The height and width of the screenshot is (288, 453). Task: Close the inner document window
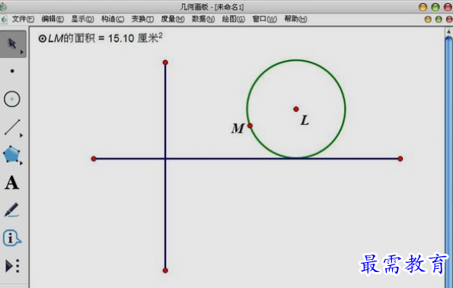(x=449, y=19)
